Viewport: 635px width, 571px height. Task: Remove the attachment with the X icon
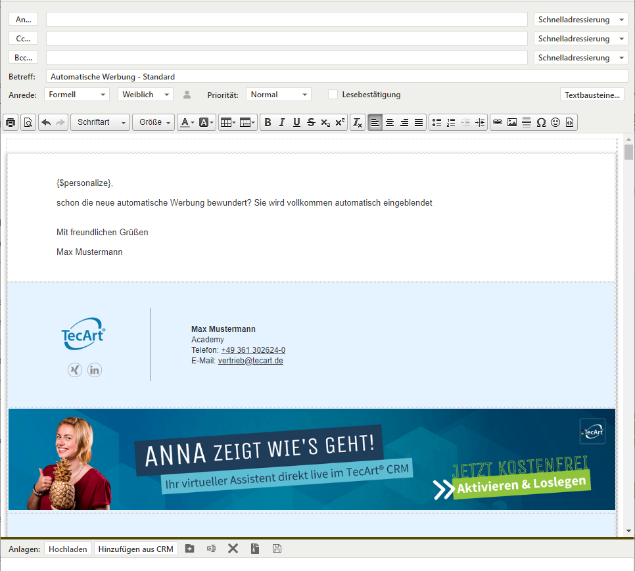click(233, 549)
